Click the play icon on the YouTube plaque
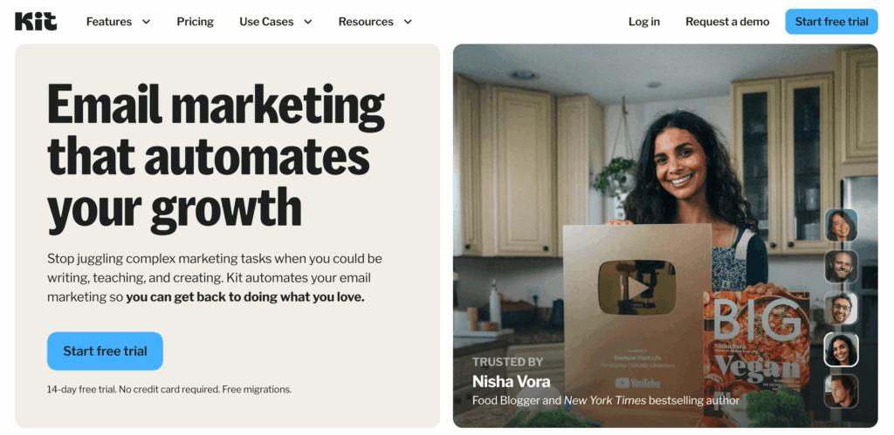Screen dimensions: 894x435 point(636,288)
